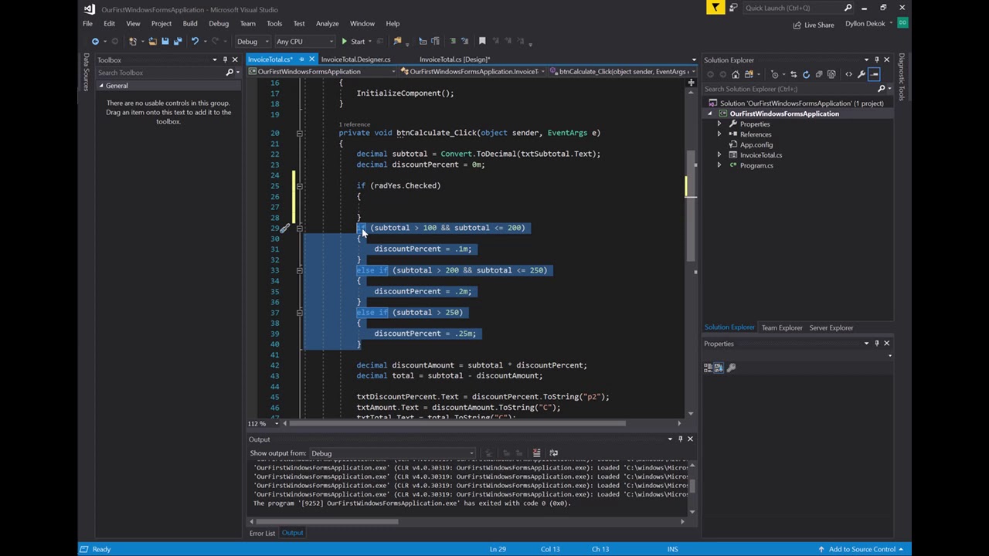The width and height of the screenshot is (989, 556).
Task: Click View Code icon in Solution Explorer
Action: point(848,74)
